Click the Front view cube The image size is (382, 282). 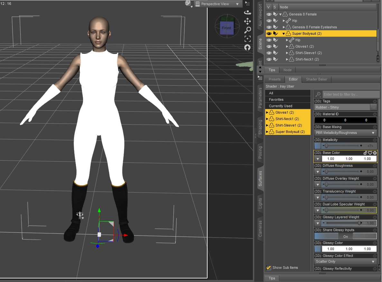[227, 28]
